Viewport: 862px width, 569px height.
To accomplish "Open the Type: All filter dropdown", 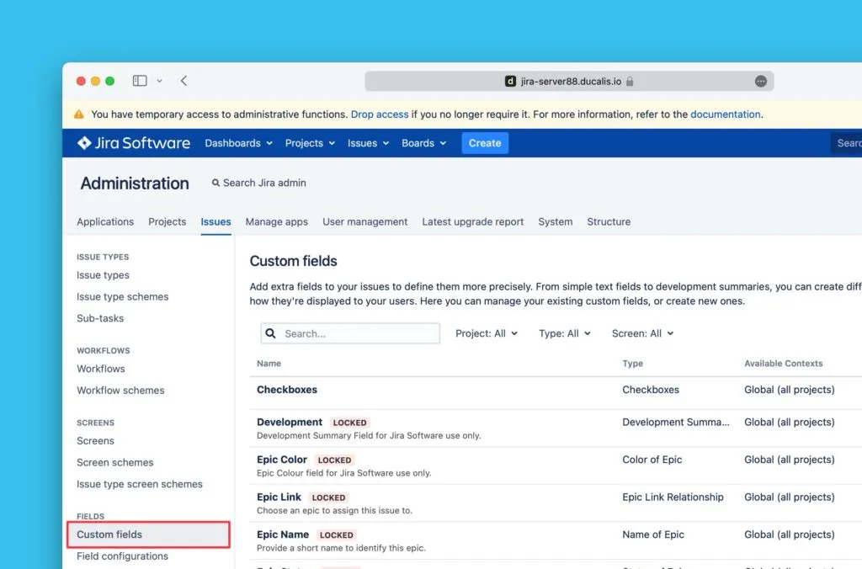I will (564, 333).
